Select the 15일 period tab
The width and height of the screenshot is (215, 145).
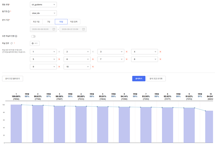pos(61,22)
